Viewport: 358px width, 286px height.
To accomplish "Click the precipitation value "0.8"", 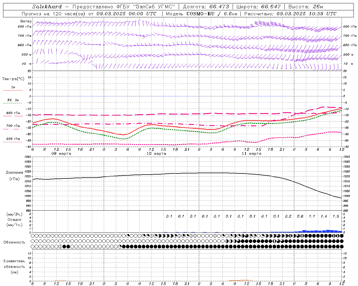I will tap(300, 216).
